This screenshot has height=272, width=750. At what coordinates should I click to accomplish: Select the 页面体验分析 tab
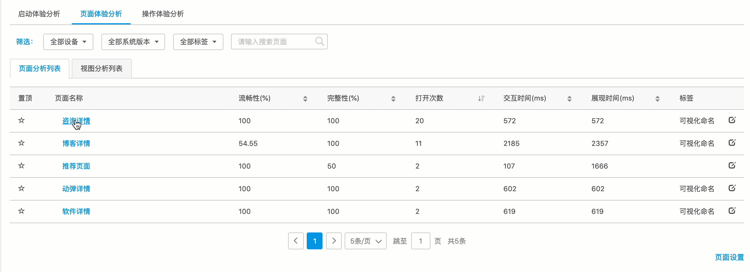pyautogui.click(x=101, y=14)
